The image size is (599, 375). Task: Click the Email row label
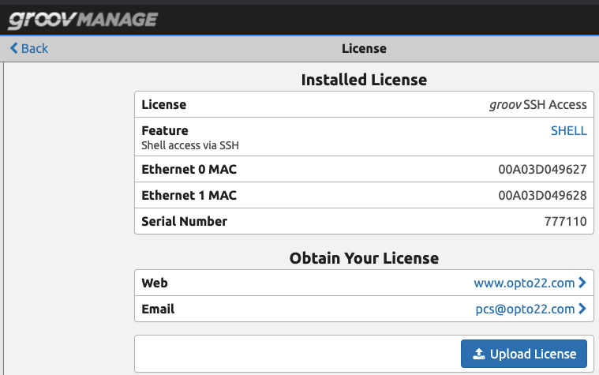(x=158, y=309)
